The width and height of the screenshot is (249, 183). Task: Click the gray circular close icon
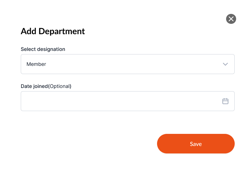[231, 19]
